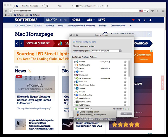The image size is (168, 137).
Task: Enable the Internet Archive action checkbox
Action: (75, 102)
